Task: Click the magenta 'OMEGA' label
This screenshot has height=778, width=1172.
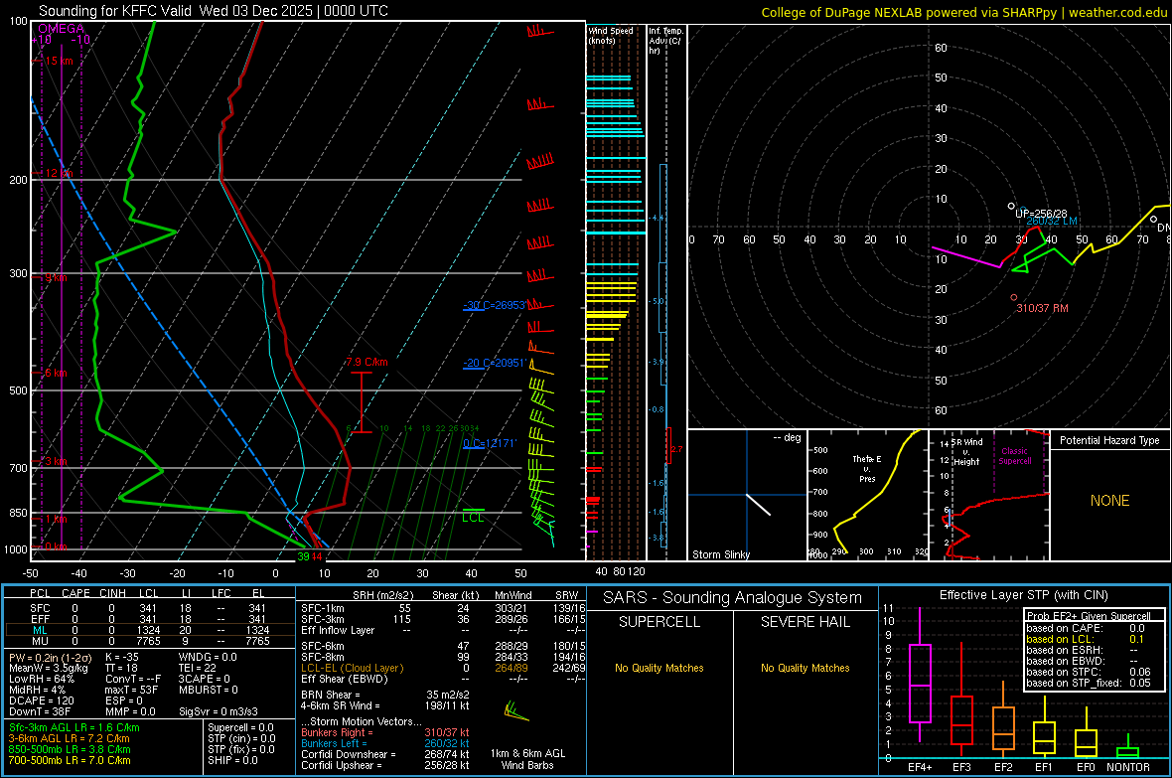Action: click(62, 29)
